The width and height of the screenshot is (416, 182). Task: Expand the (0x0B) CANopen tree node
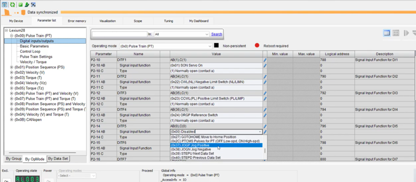point(11,120)
